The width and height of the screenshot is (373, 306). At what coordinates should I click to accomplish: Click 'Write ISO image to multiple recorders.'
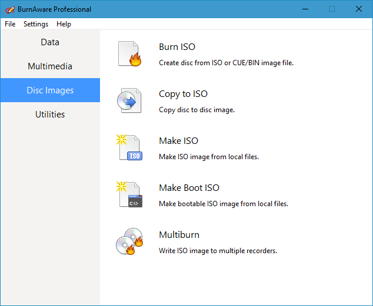tap(218, 251)
